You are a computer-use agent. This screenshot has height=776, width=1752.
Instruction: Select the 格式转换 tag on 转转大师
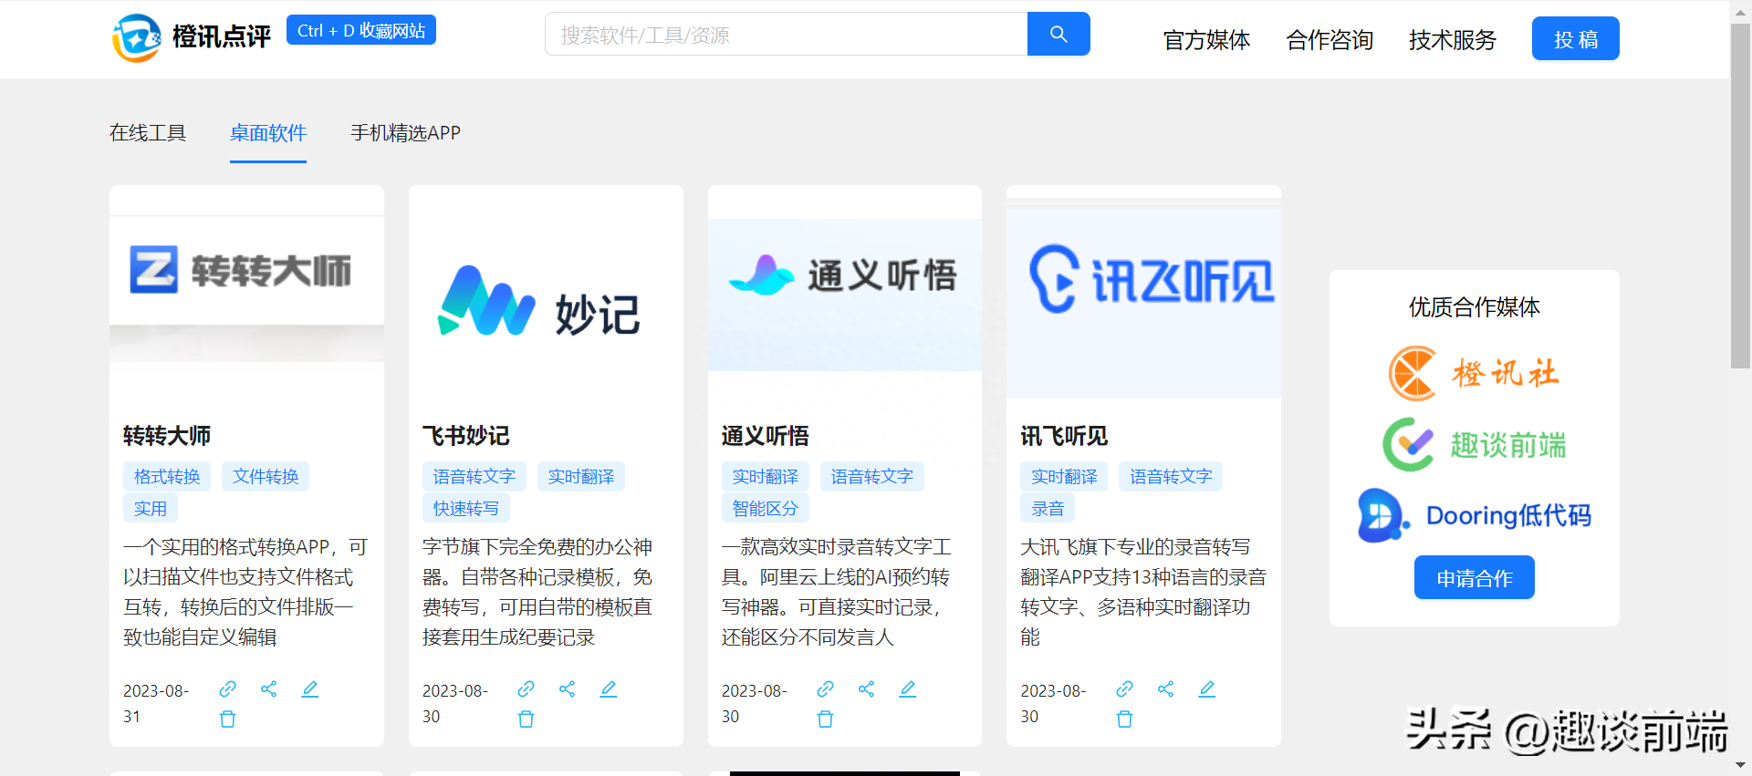pyautogui.click(x=167, y=476)
